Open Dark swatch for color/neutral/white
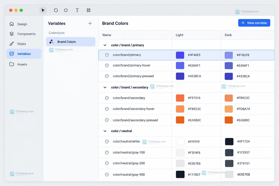The width and height of the screenshot is (279, 186). tap(229, 142)
